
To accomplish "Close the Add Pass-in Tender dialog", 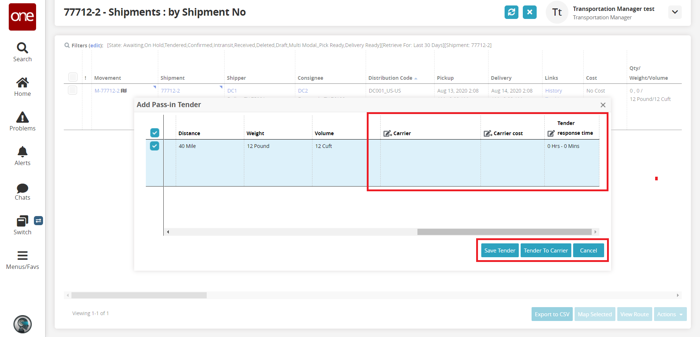I will [x=603, y=105].
